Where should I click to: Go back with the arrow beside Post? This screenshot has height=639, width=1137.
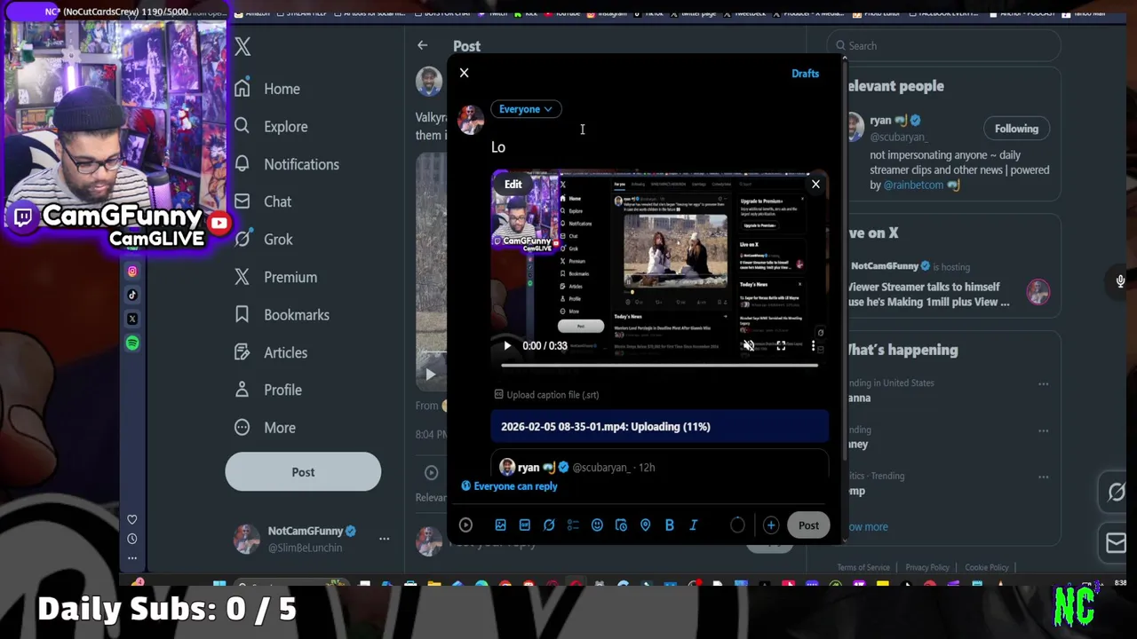(423, 45)
